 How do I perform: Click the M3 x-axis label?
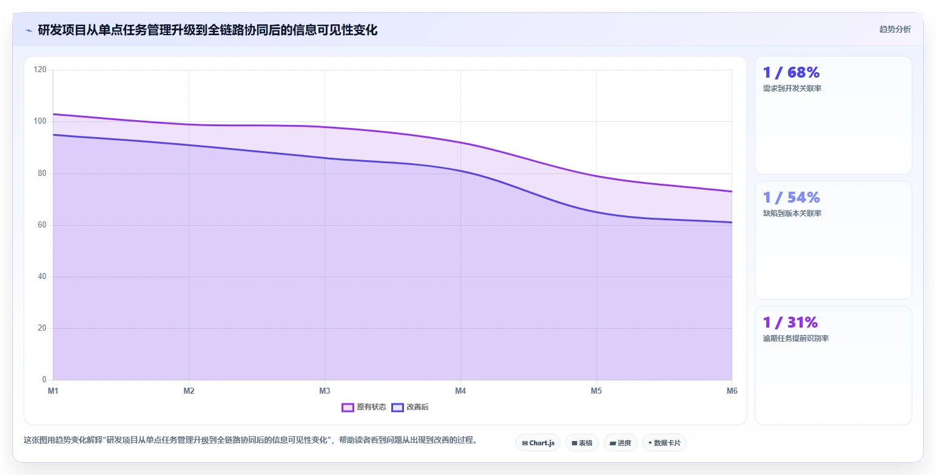tap(325, 391)
